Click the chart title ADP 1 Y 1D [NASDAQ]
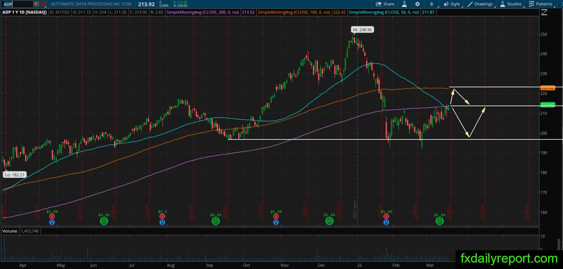This screenshot has width=563, height=269. (x=25, y=12)
